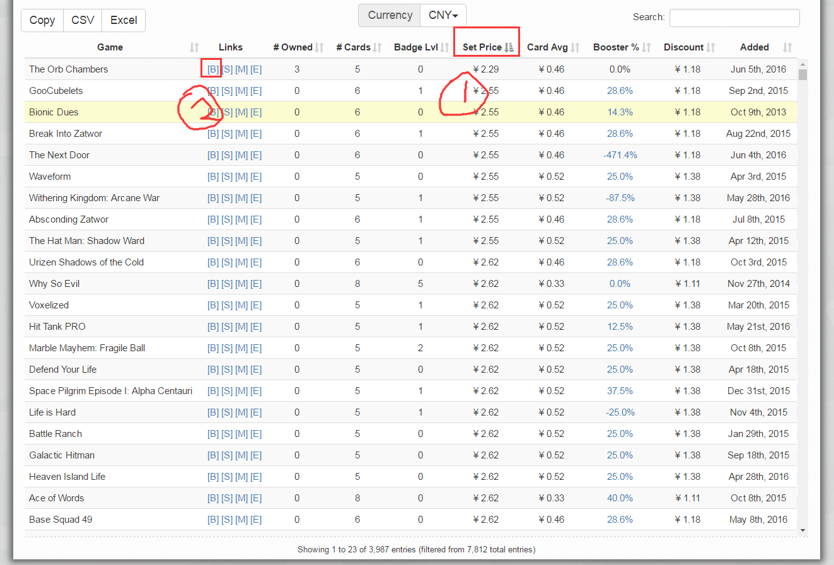Open [B] link for Absconding Zatwor
The width and height of the screenshot is (834, 565).
tap(213, 219)
